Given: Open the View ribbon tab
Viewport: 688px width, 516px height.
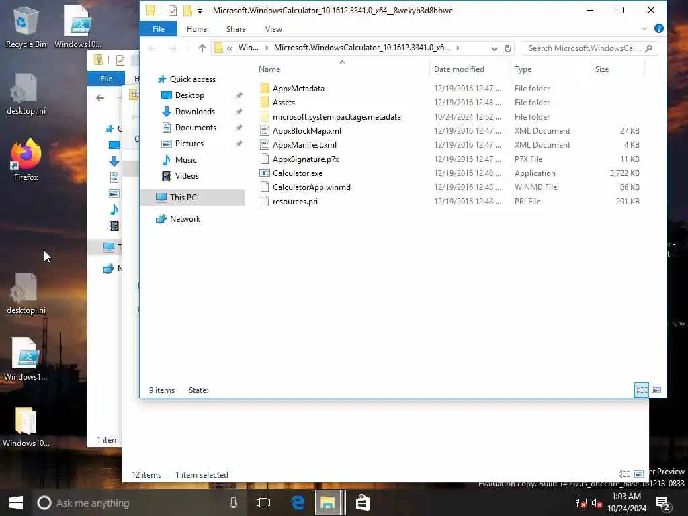Looking at the screenshot, I should pos(273,29).
